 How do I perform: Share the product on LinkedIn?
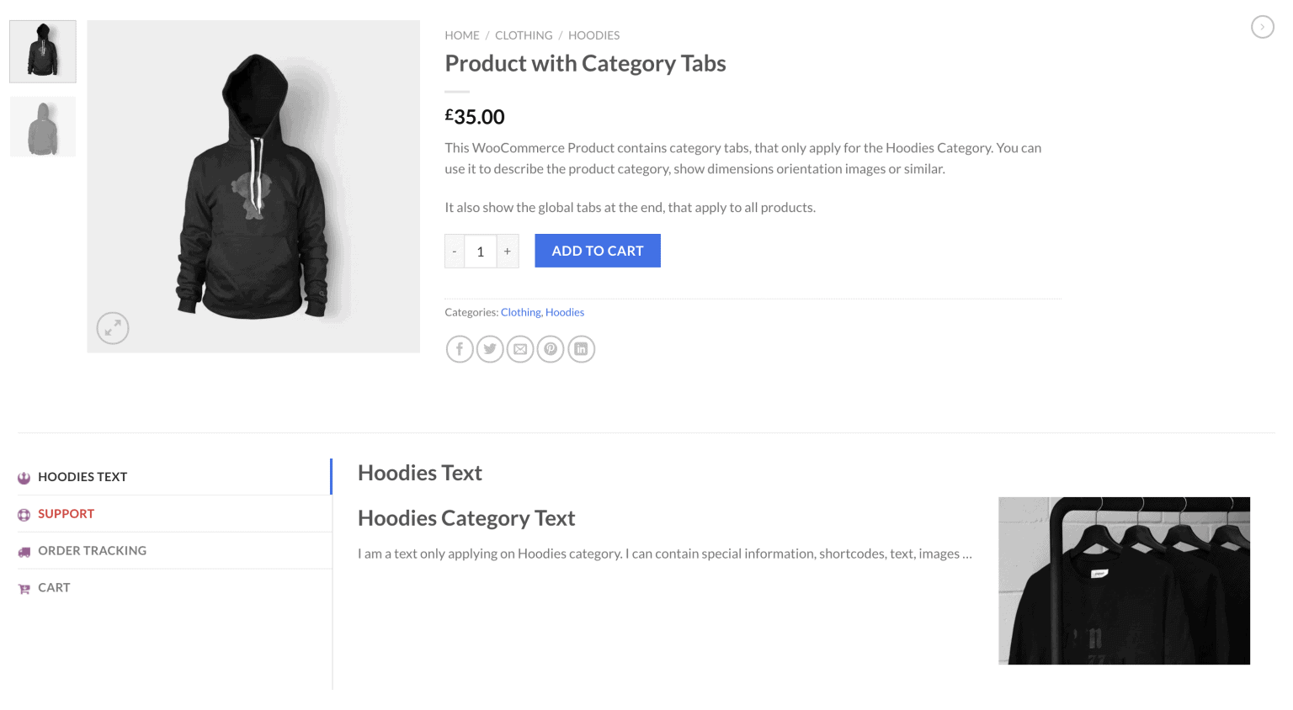pyautogui.click(x=581, y=348)
